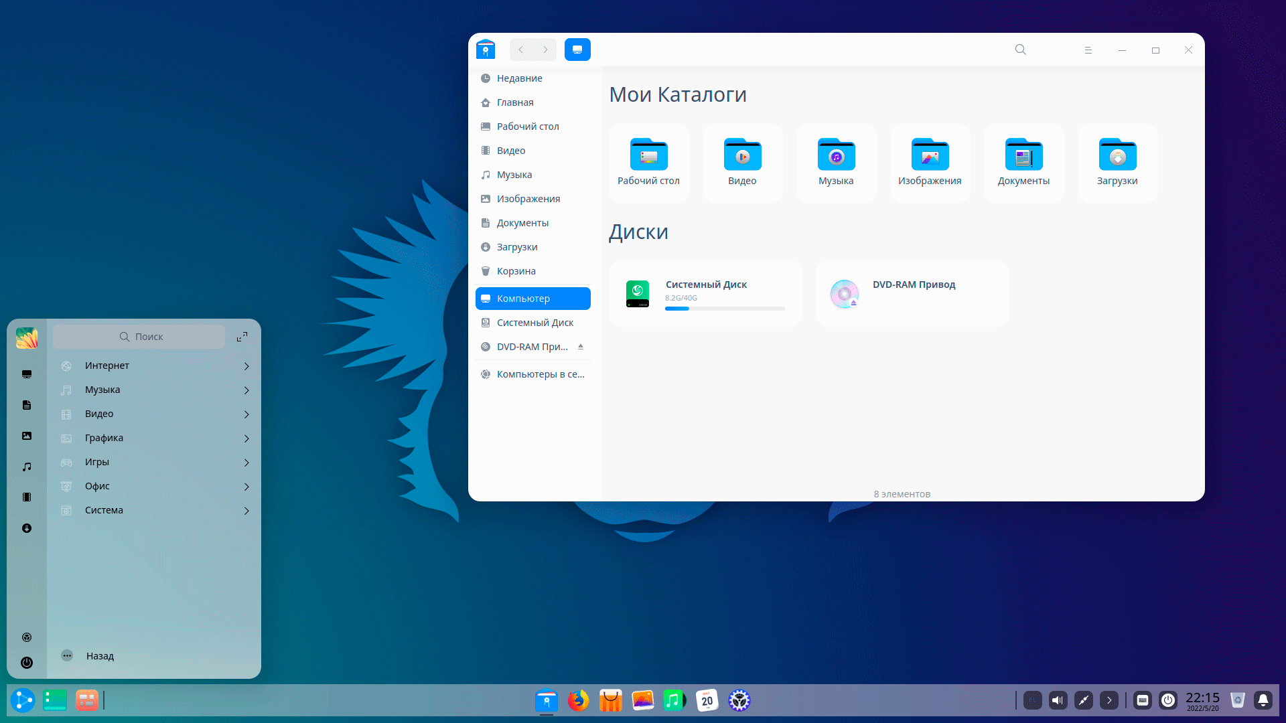Open the calendar app in dock
This screenshot has height=723, width=1286.
(x=707, y=700)
